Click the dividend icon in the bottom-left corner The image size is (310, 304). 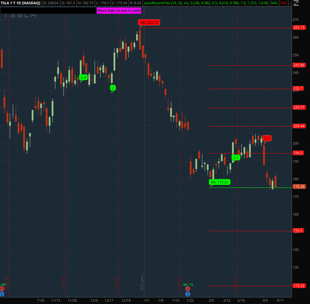click(2, 294)
